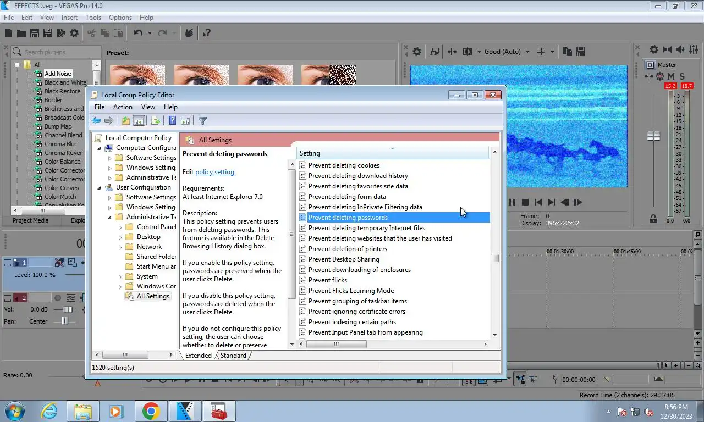The width and height of the screenshot is (704, 422).
Task: Click the audio track Vol slider handle
Action: point(68,309)
